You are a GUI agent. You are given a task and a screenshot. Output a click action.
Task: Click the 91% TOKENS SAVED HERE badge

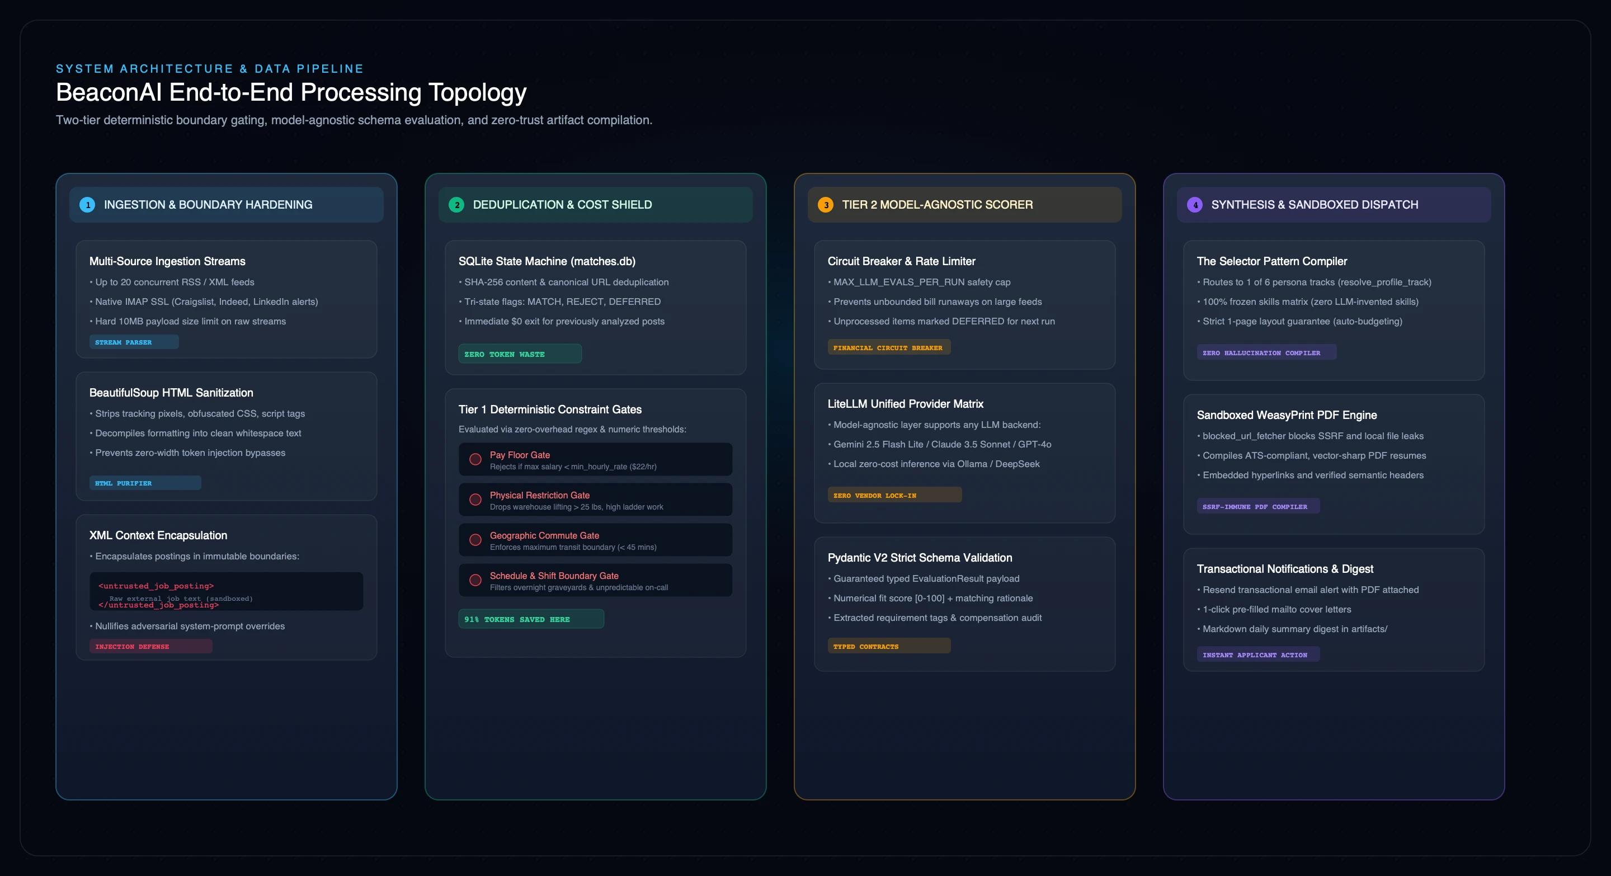pyautogui.click(x=531, y=619)
